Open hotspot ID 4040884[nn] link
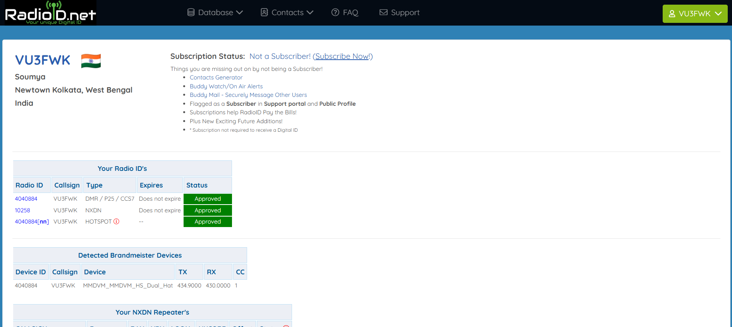This screenshot has height=327, width=732. [32, 222]
